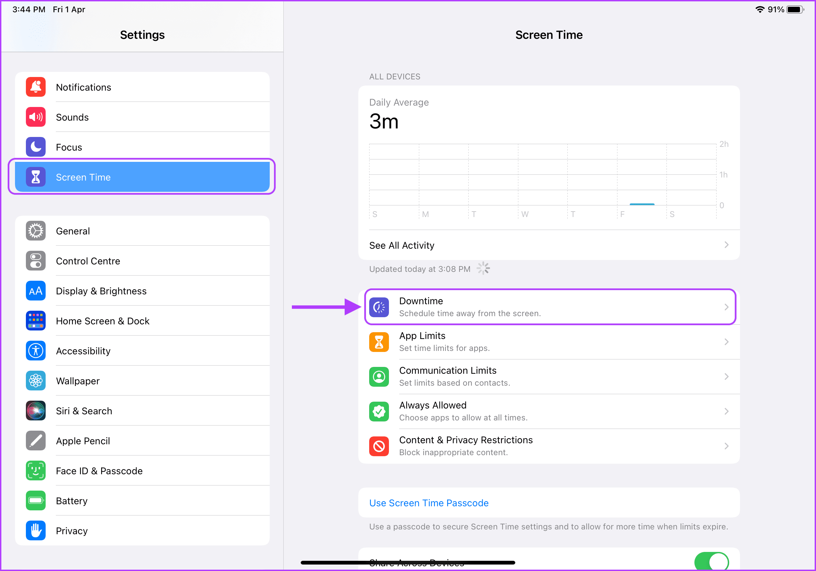The image size is (816, 571).
Task: Open Face ID & Passcode settings
Action: click(142, 471)
